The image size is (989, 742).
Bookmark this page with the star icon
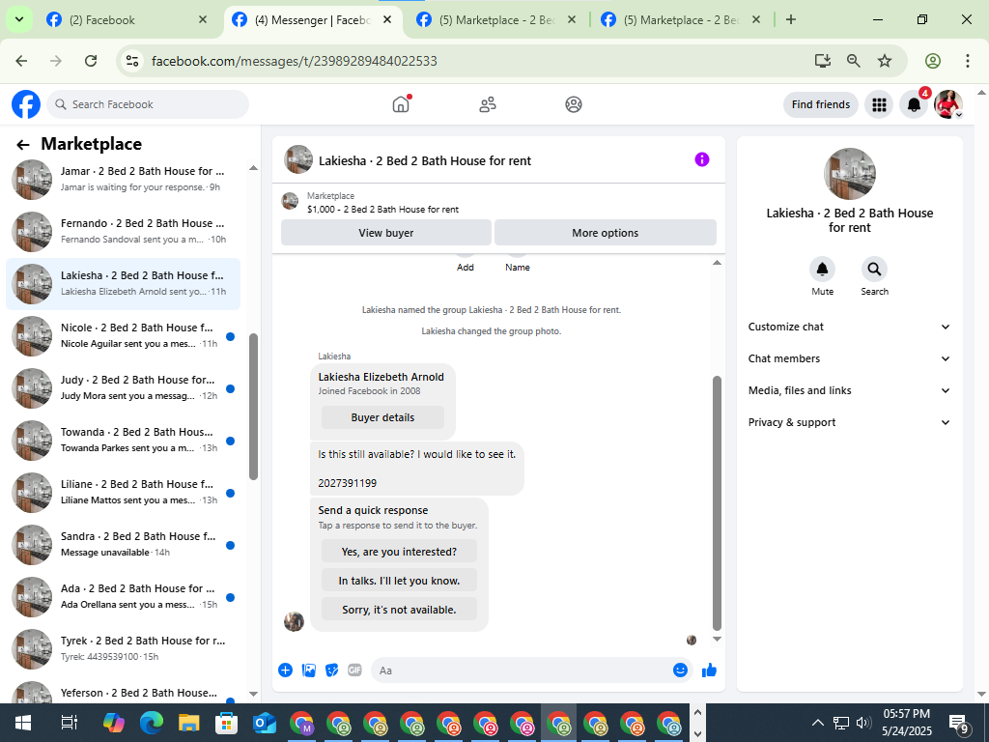click(885, 61)
